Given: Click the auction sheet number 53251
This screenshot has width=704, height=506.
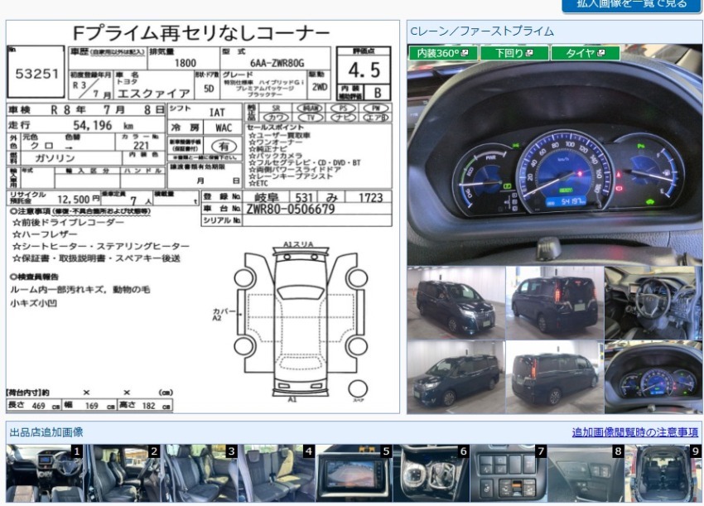Looking at the screenshot, I should click(36, 74).
